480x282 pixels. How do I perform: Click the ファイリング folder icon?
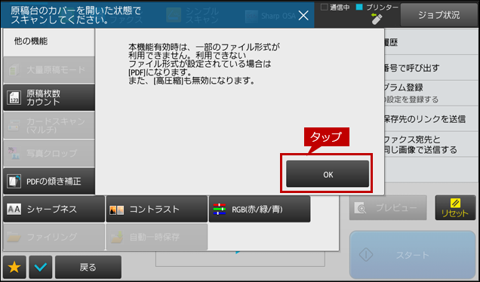point(14,237)
